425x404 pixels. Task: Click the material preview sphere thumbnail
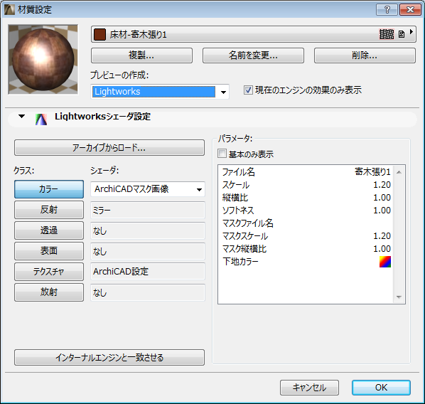click(43, 60)
